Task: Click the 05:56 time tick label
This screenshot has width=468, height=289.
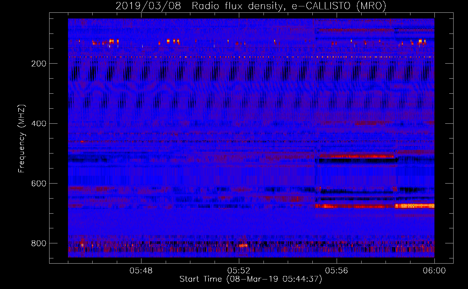Action: 337,271
